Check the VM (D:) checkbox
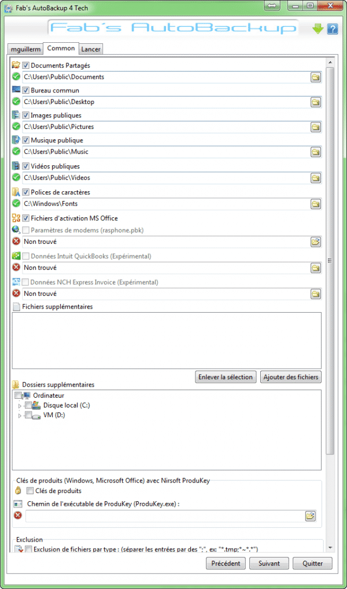Viewport: 347px width, 589px height. pyautogui.click(x=28, y=415)
